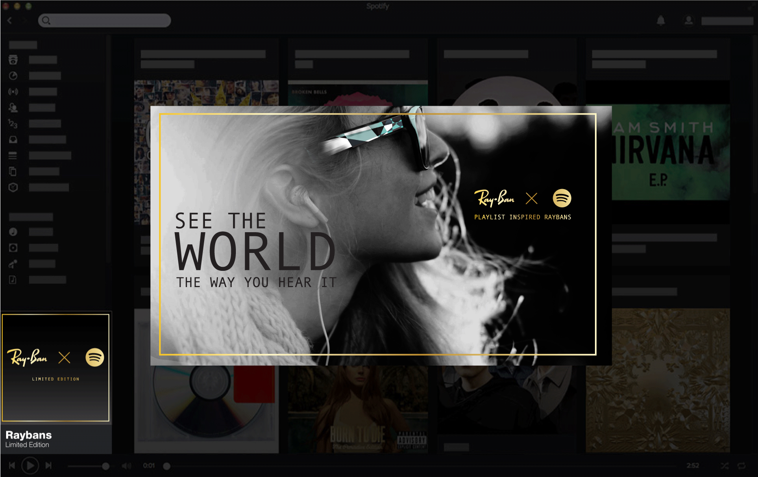Click the elapsed time 0:01
This screenshot has height=477, width=758.
(x=149, y=466)
